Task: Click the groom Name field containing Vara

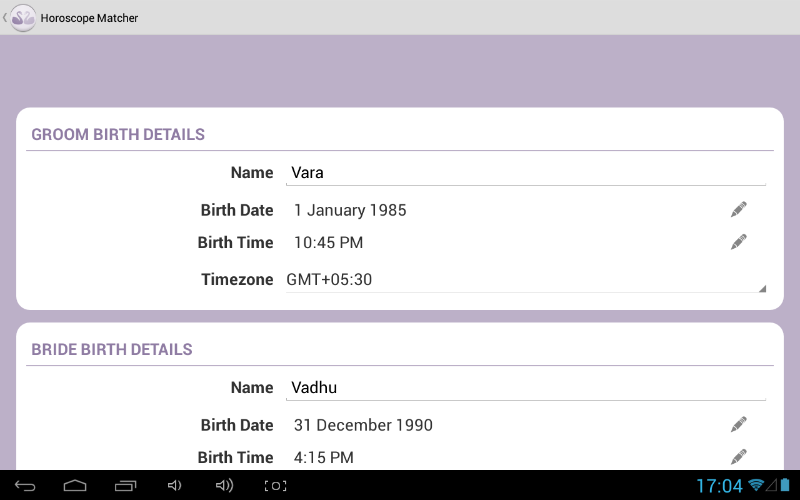Action: (525, 173)
